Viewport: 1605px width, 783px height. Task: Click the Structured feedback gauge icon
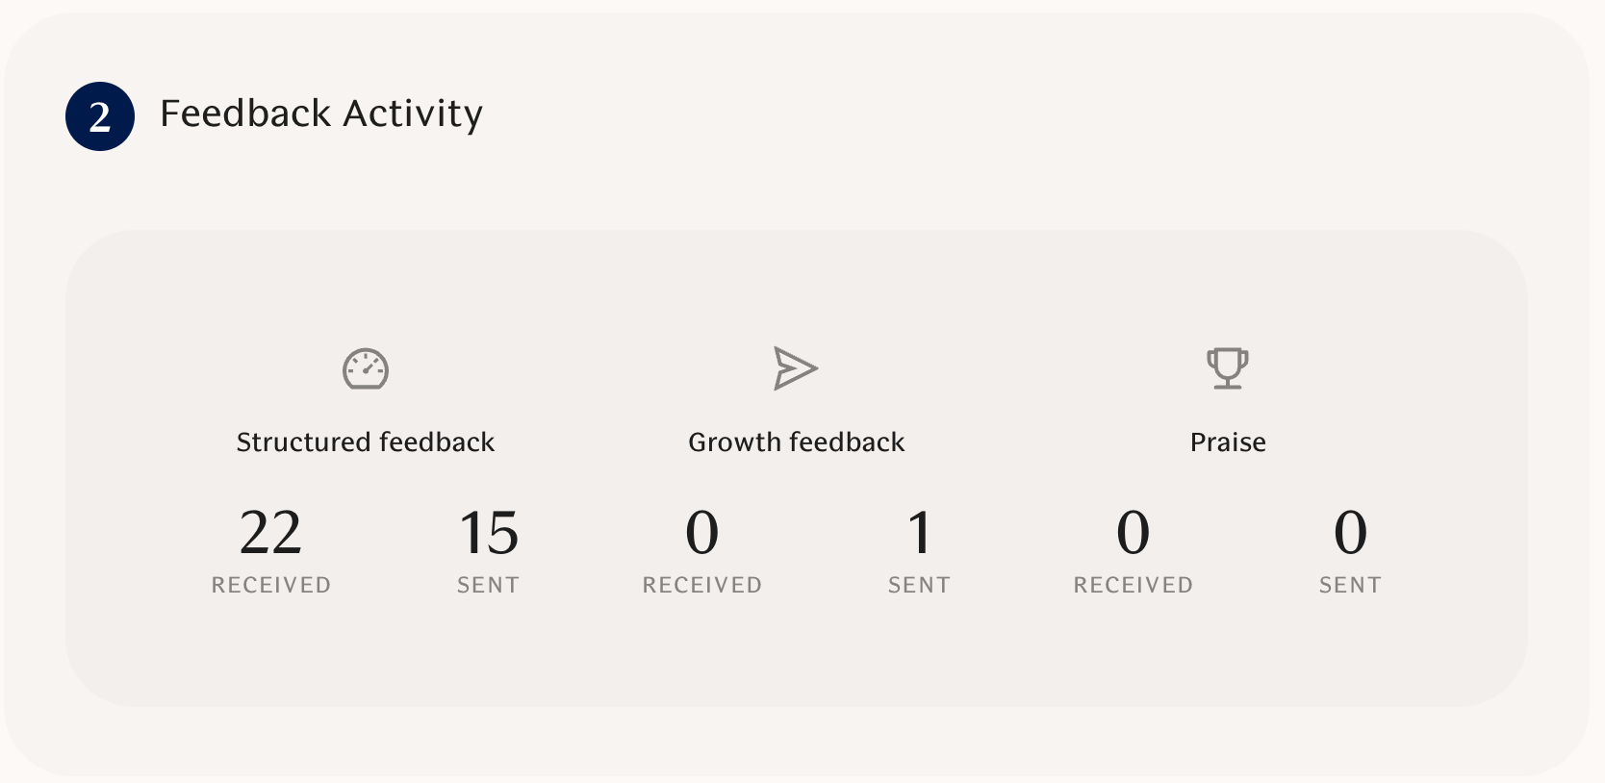(x=366, y=369)
